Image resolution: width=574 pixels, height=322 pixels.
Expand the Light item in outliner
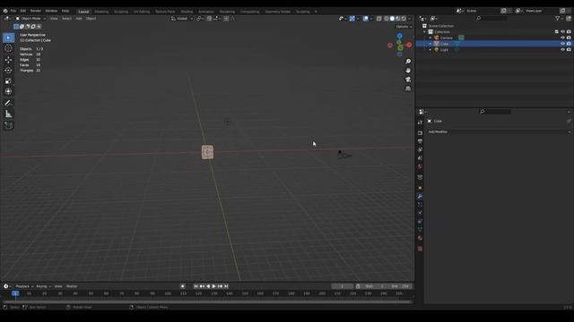[430, 50]
